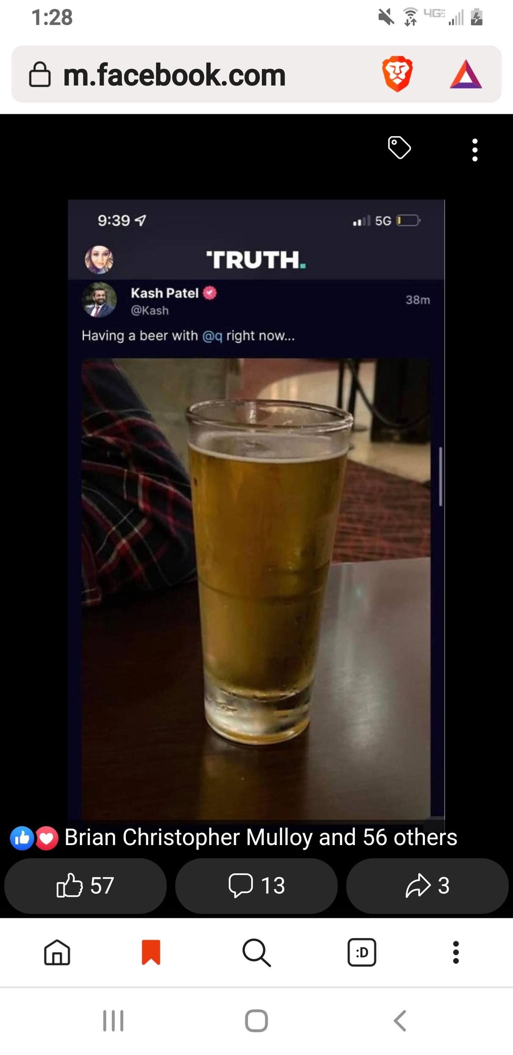Tap the like and heart reaction icons
Viewport: 513px width, 1055px height.
[x=34, y=838]
